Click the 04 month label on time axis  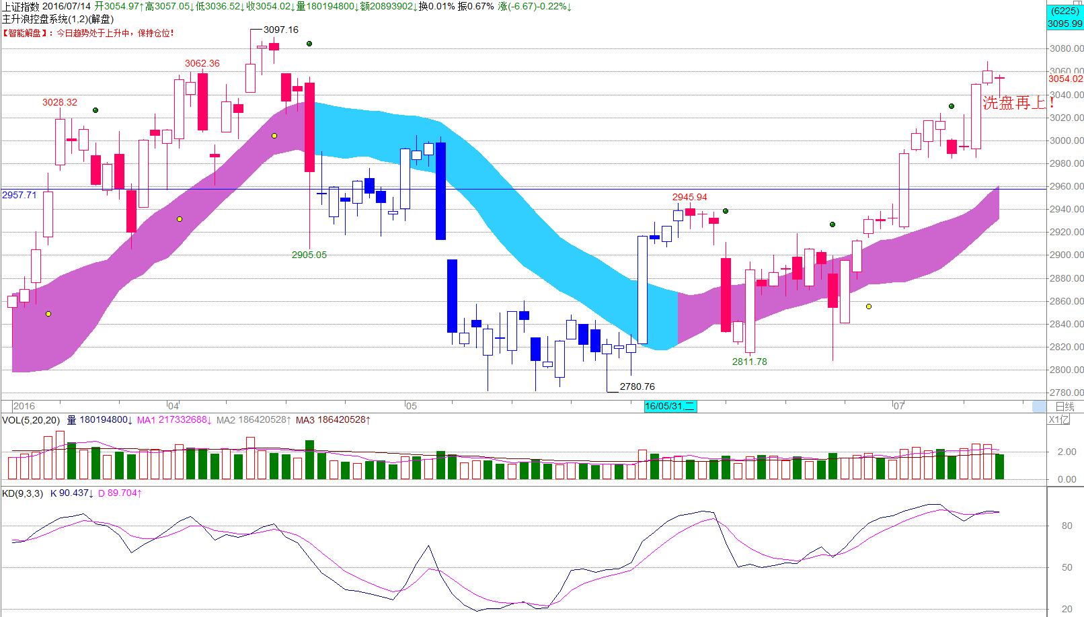tap(173, 406)
